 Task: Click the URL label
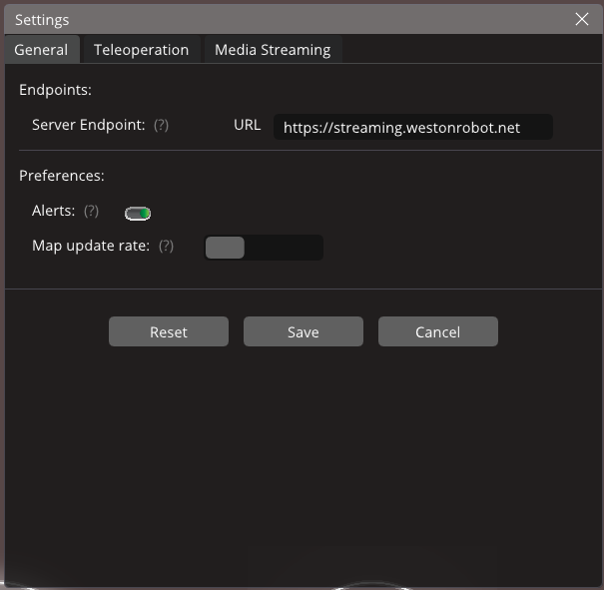(x=248, y=125)
